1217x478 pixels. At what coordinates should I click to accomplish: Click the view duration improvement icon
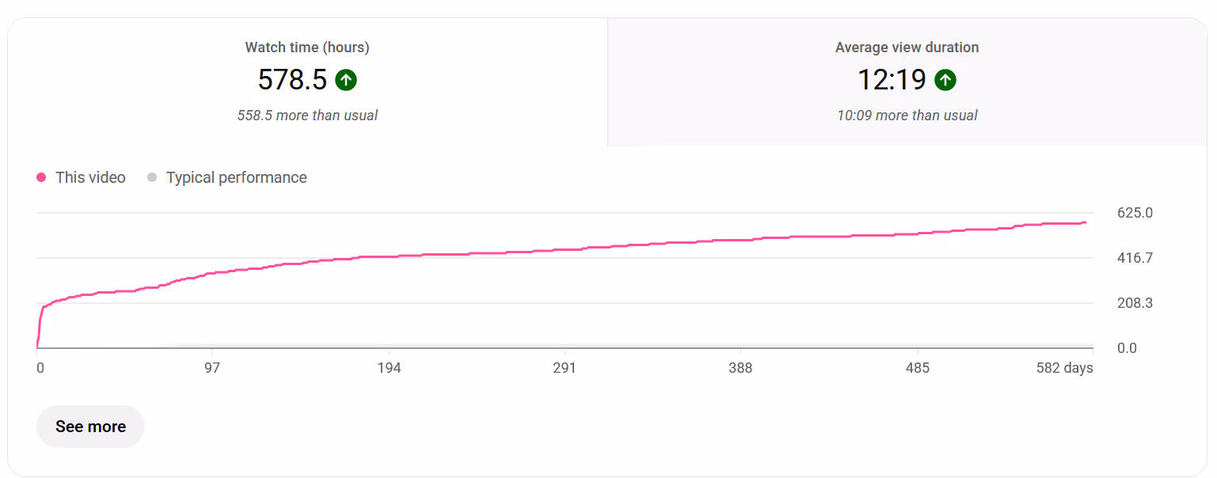946,80
